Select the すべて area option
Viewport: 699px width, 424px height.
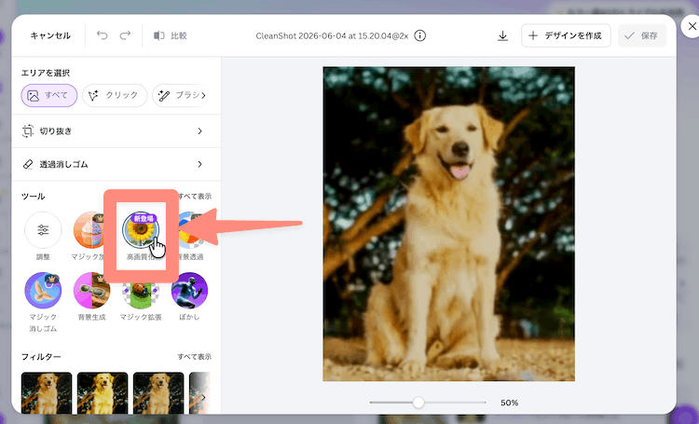[49, 95]
